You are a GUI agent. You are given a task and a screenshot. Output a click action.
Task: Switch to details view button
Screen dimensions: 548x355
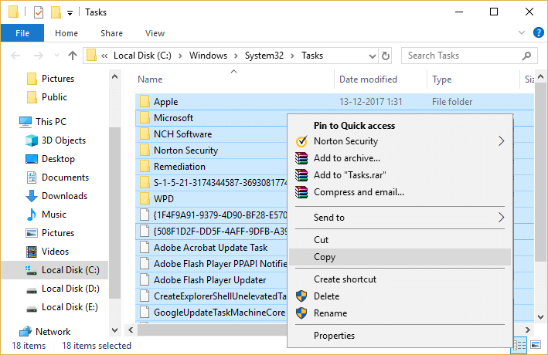[520, 346]
